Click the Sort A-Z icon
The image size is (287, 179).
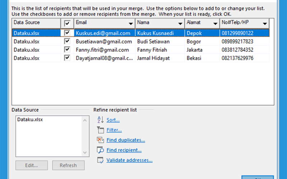pos(100,120)
